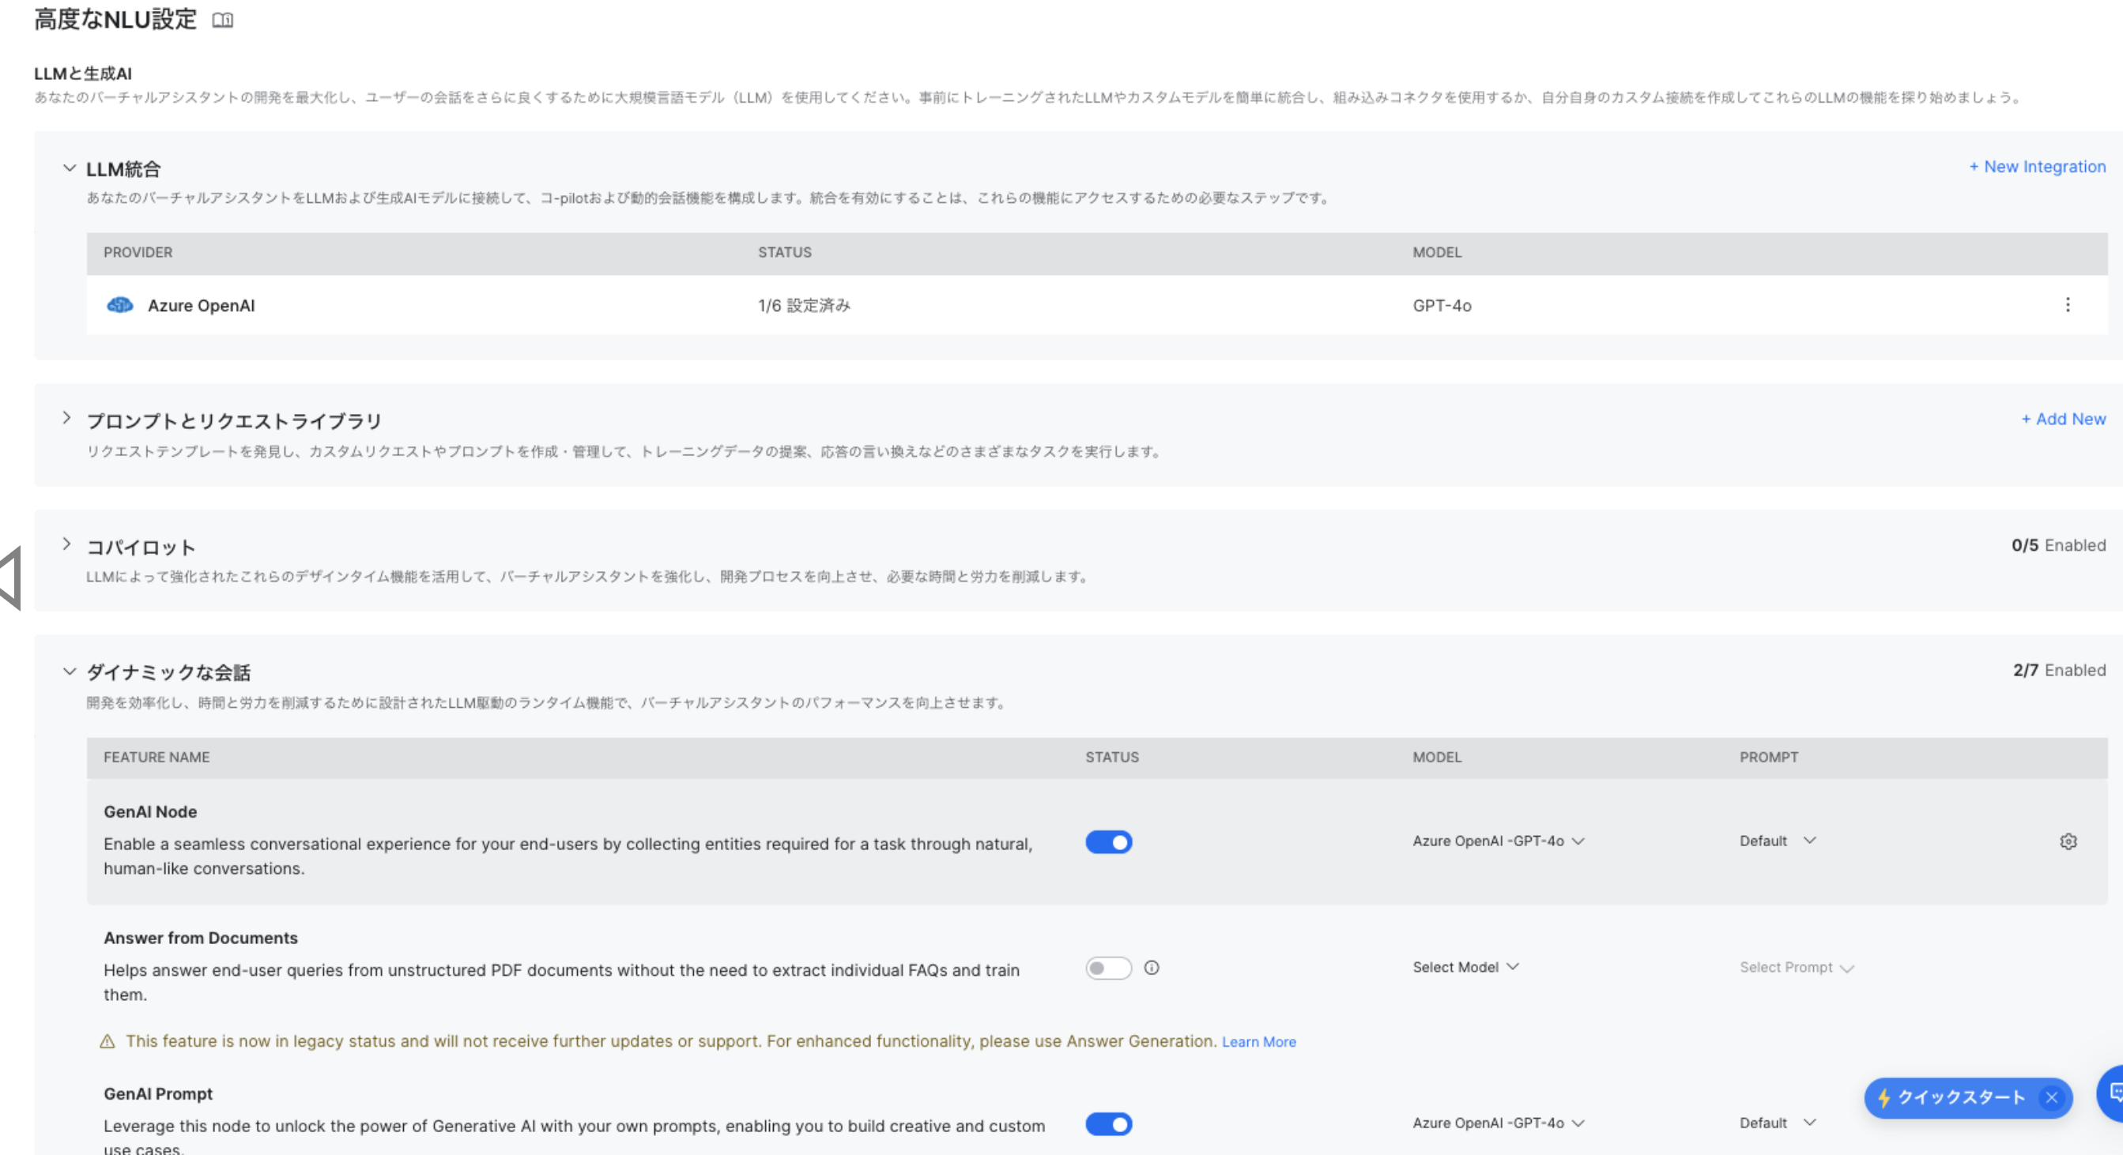Open Learn More legacy warning link

1258,1041
